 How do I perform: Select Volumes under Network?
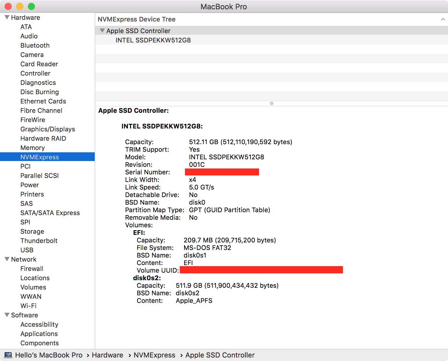[33, 287]
